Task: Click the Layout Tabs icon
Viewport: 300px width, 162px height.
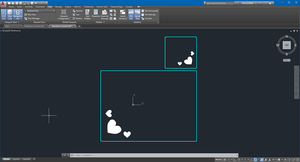Action: point(137,14)
